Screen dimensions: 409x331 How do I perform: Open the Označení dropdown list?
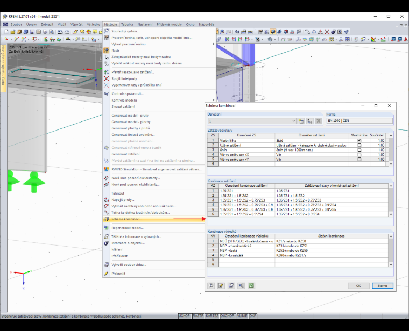[293, 121]
